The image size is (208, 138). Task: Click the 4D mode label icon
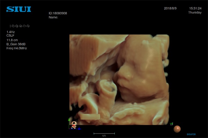[x=74, y=125]
